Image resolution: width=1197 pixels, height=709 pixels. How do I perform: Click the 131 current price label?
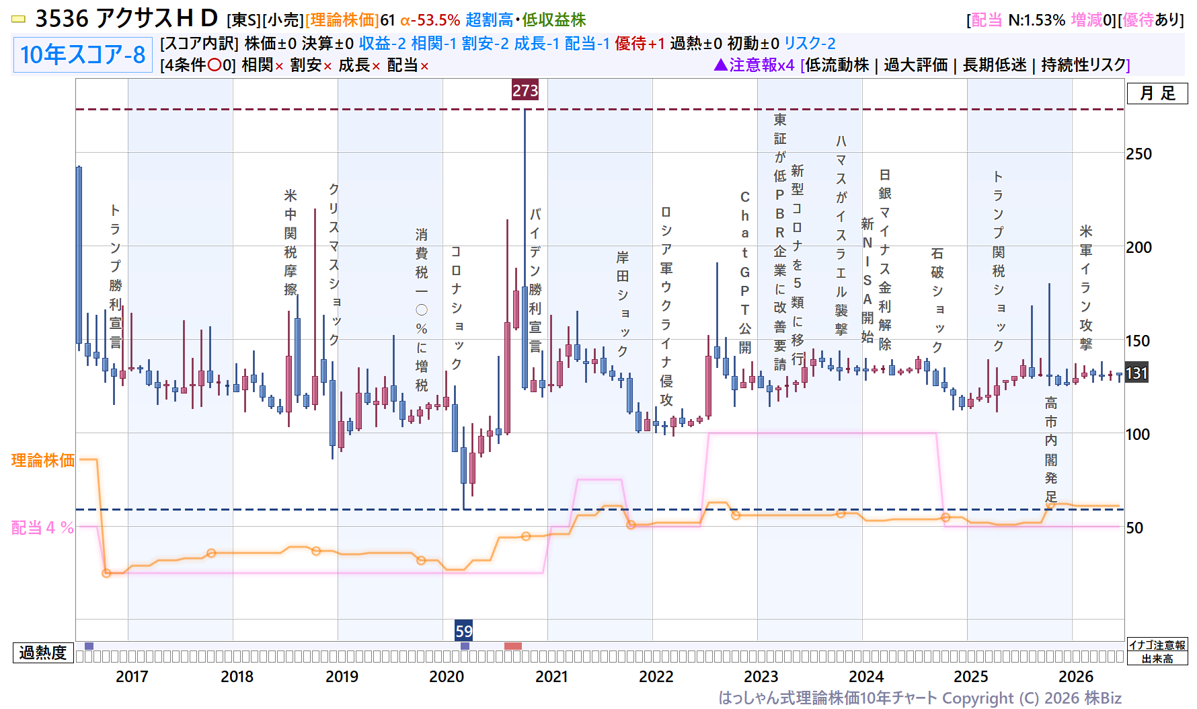1136,373
